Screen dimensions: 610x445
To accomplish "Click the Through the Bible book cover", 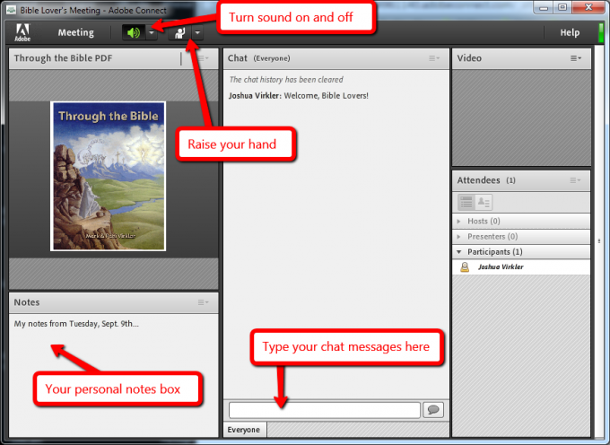I will (x=109, y=176).
